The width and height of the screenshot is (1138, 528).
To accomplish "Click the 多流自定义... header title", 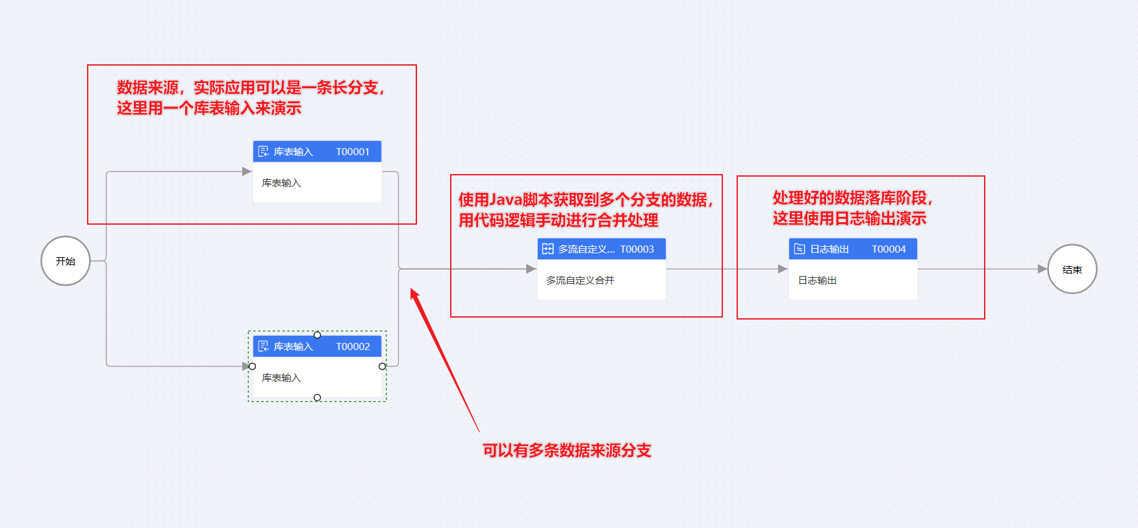I will 587,249.
